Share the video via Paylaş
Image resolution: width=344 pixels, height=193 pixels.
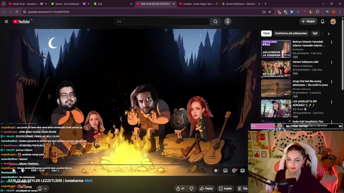click(x=206, y=189)
